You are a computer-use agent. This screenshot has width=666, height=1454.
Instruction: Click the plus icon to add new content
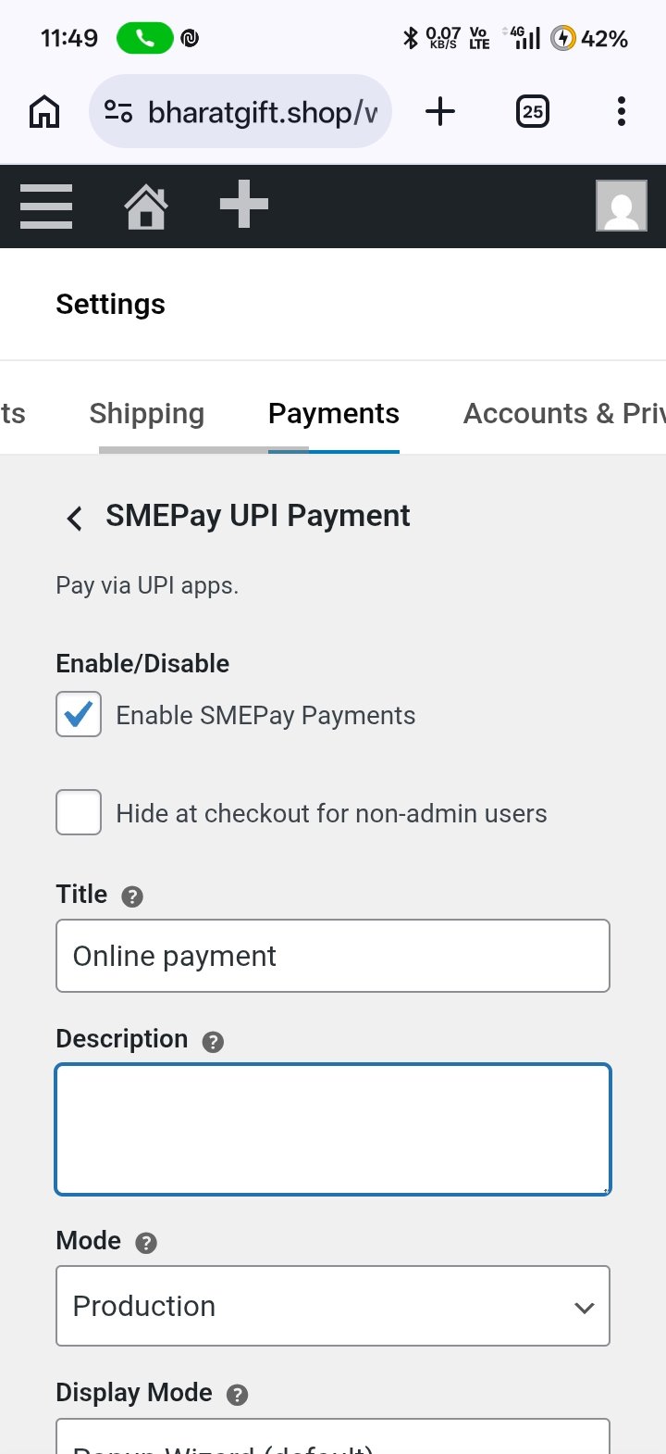(x=244, y=205)
